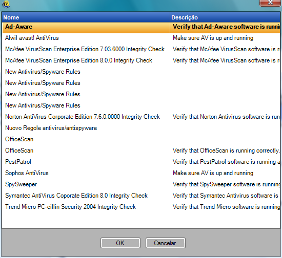Select the Sophos AntiVirus entry
The width and height of the screenshot is (282, 258).
27,173
